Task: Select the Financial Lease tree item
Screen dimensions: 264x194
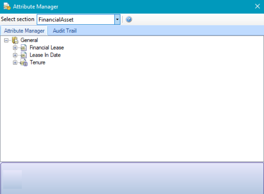Action: click(47, 48)
